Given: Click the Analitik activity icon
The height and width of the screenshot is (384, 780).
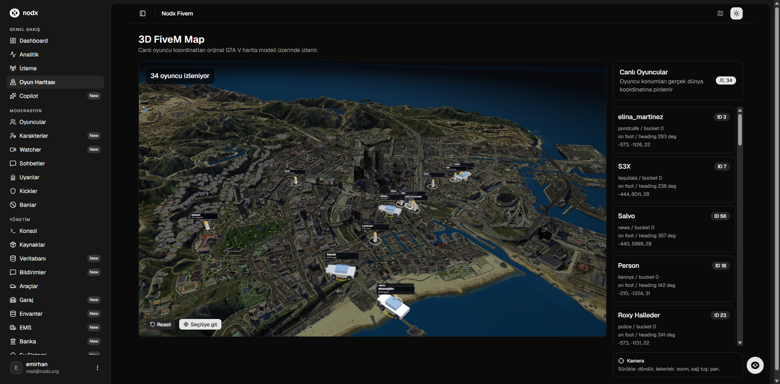Looking at the screenshot, I should (13, 54).
